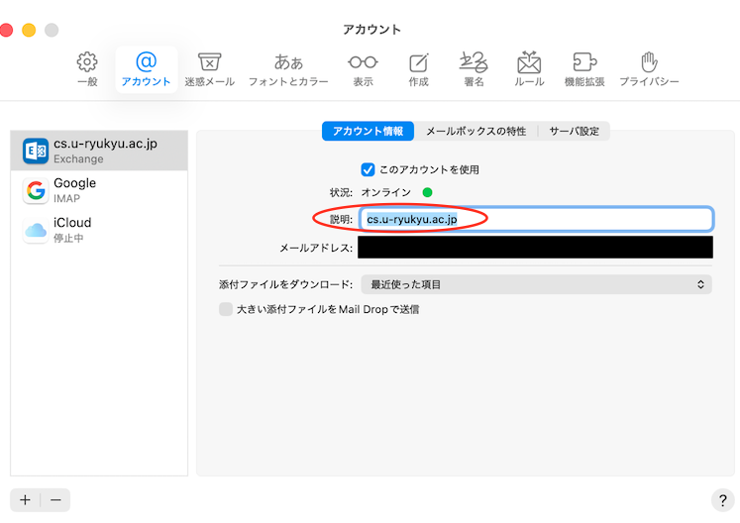Select the cs.u-ryukyu.ac.jp Exchange account icon
This screenshot has width=740, height=523.
pos(36,151)
